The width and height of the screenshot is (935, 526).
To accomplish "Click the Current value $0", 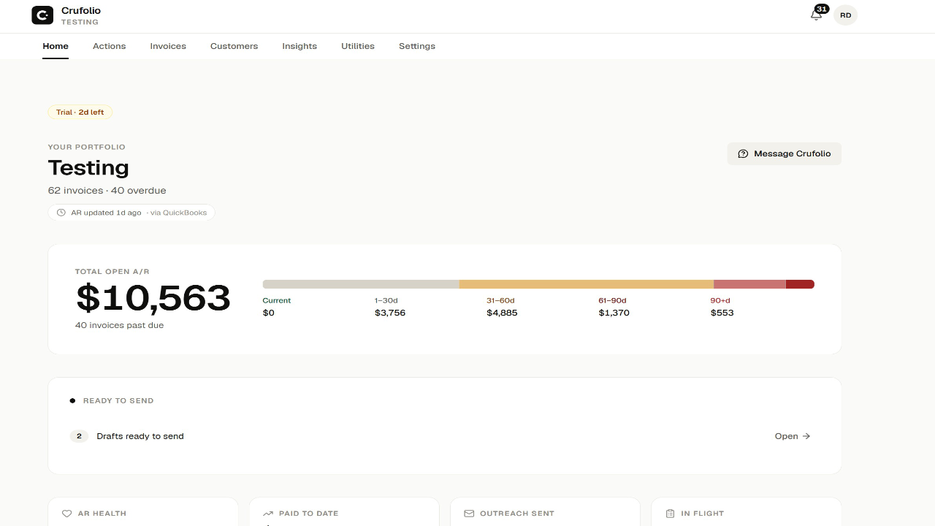I will [x=269, y=313].
